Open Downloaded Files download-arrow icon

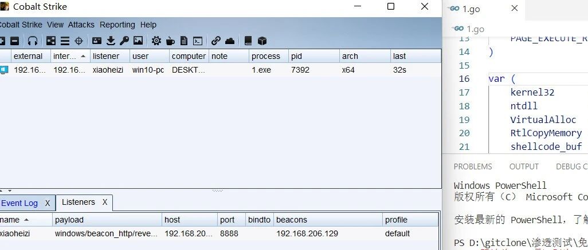[x=111, y=41]
